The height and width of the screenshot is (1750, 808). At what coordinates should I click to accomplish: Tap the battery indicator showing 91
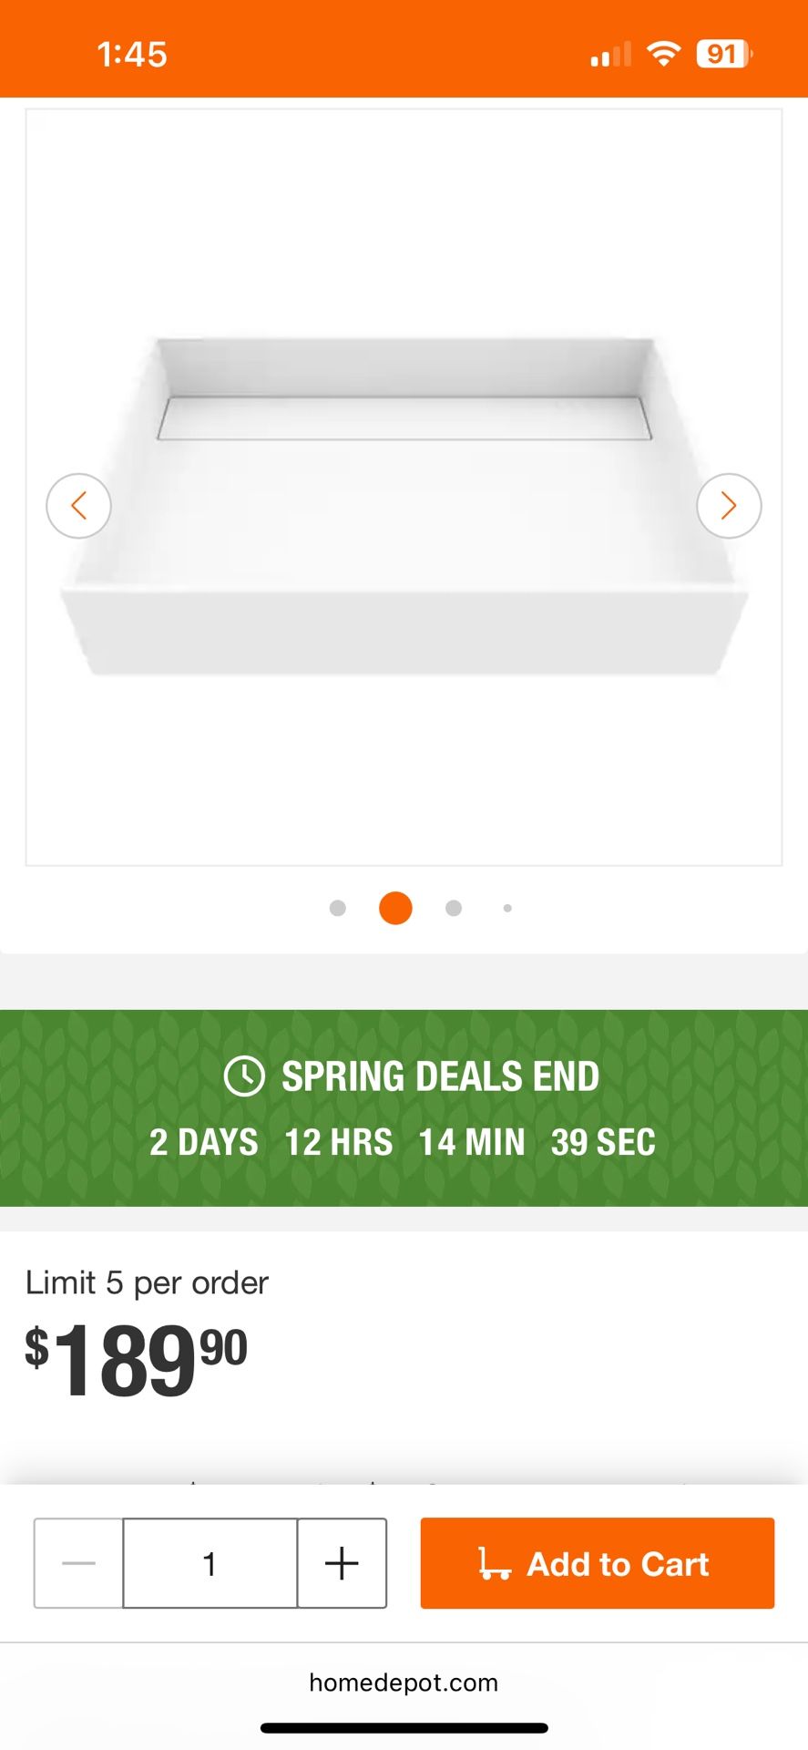723,54
